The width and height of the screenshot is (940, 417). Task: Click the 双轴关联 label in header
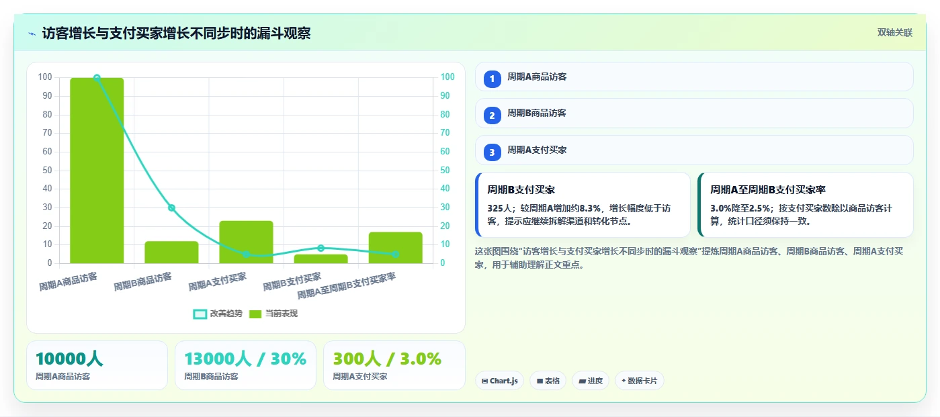pos(894,32)
